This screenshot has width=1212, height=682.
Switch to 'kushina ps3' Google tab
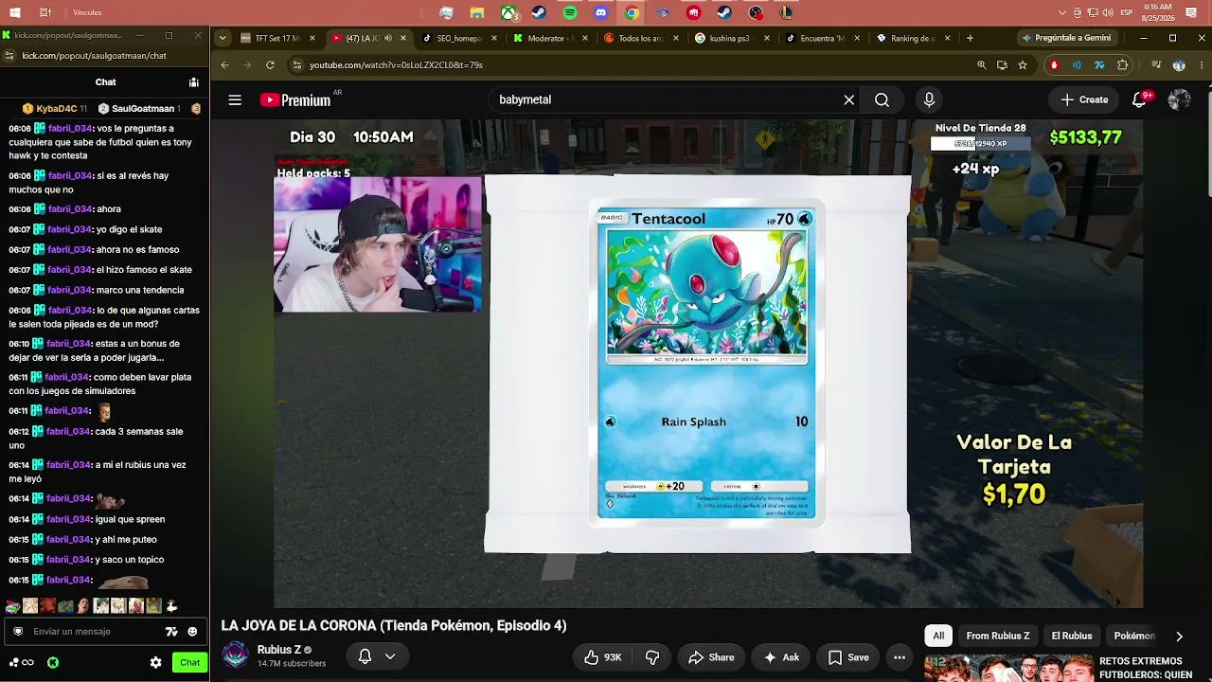point(729,39)
